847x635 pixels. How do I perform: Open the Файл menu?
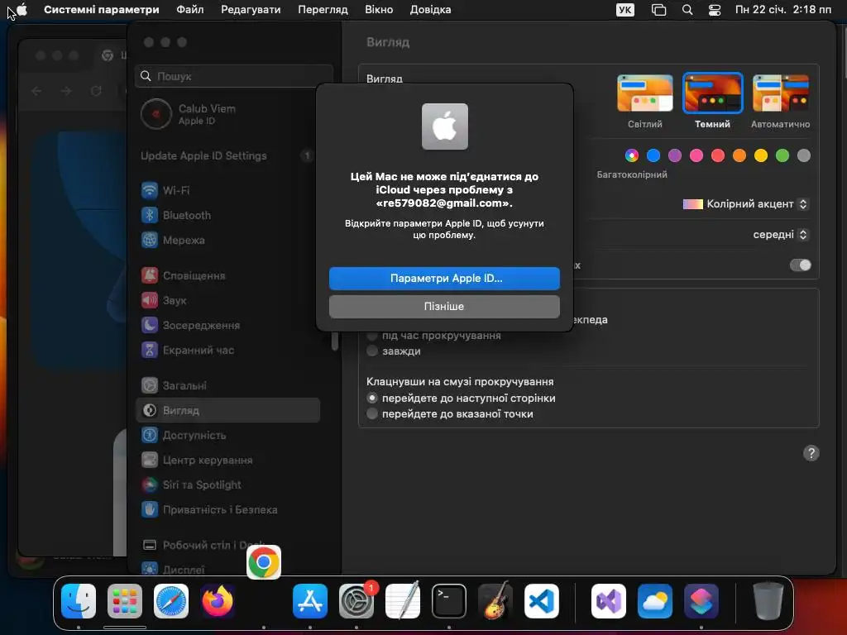tap(190, 10)
